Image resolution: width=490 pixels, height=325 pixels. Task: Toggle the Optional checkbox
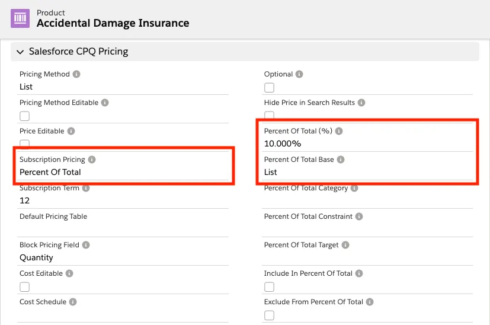tap(269, 88)
